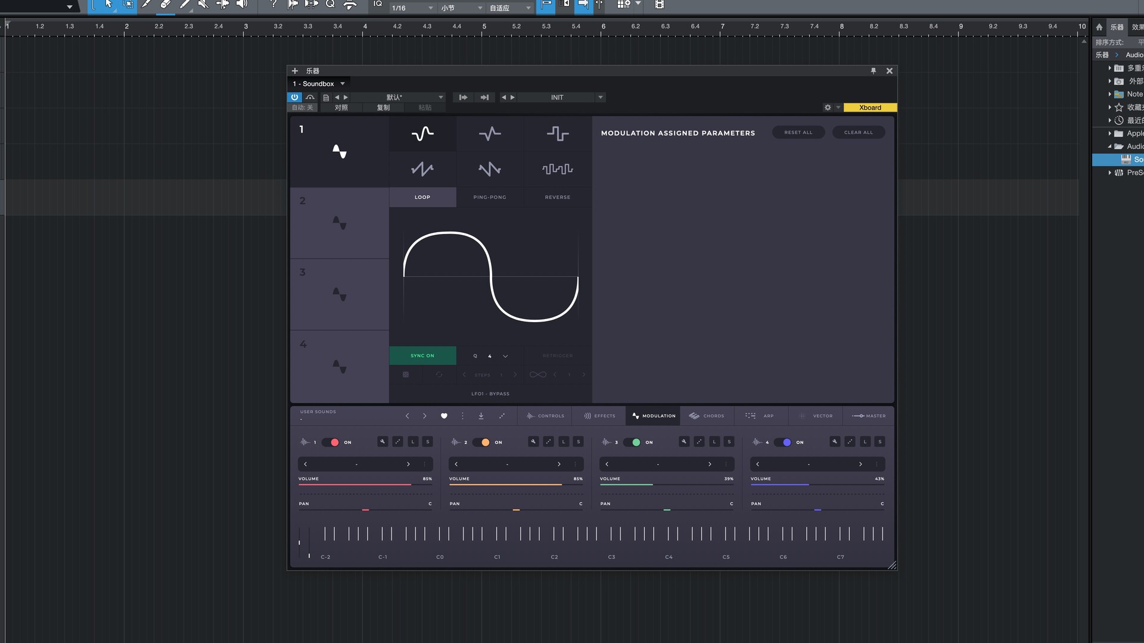Switch to the Effects tab
This screenshot has height=643, width=1144.
tap(599, 416)
